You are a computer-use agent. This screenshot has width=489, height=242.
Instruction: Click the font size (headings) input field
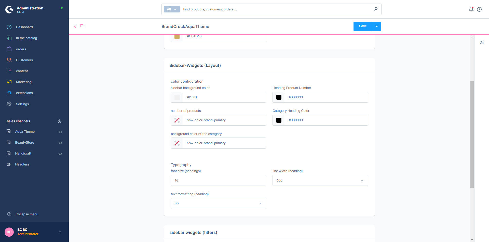(218, 180)
